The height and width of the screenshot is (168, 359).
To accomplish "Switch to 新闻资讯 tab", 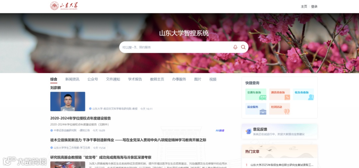I will point(72,79).
